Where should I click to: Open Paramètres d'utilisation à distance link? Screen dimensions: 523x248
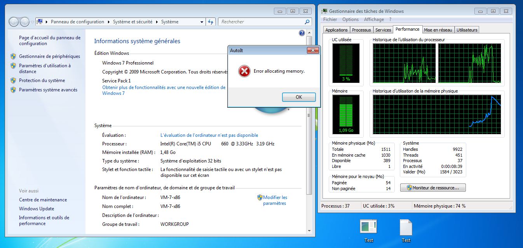pos(45,68)
